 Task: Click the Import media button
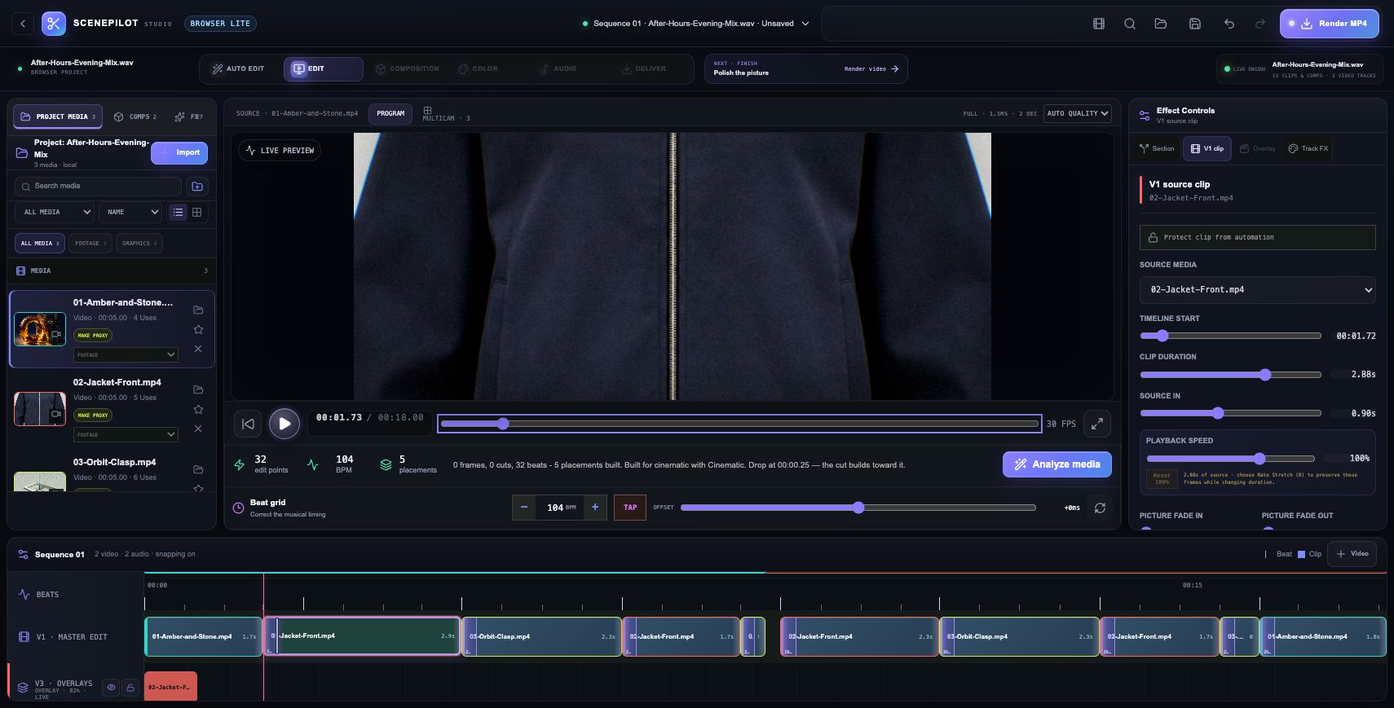tap(179, 152)
